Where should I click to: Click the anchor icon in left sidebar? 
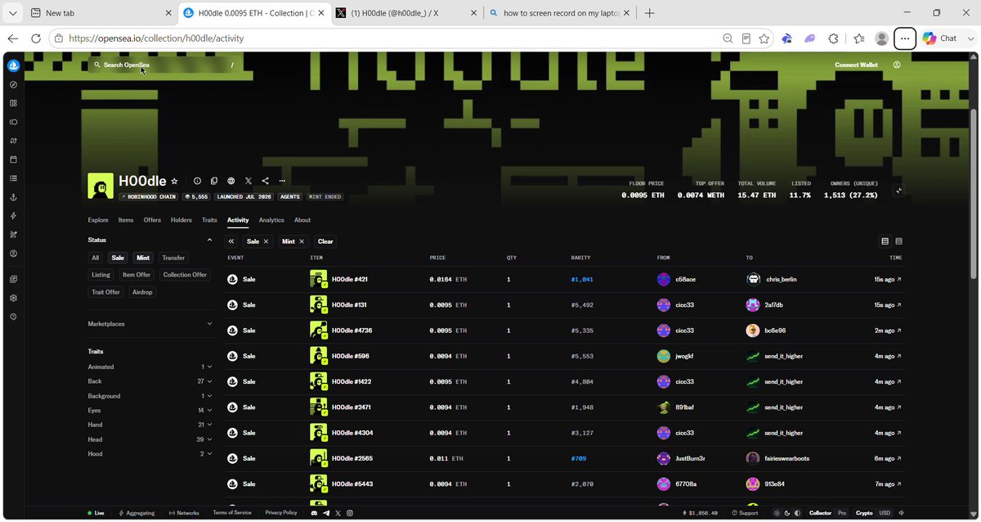pyautogui.click(x=13, y=197)
